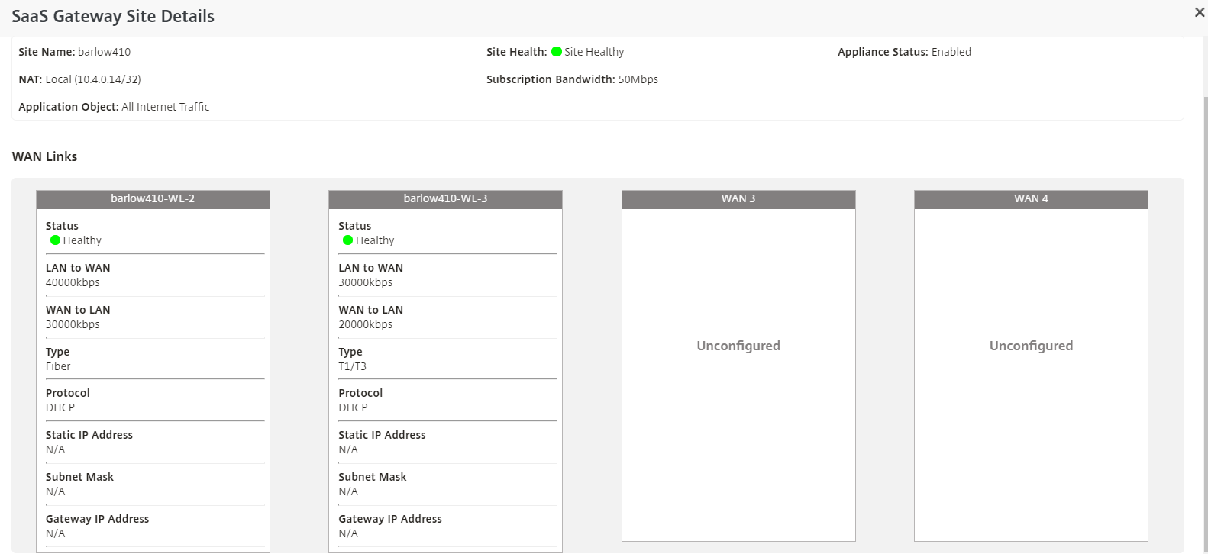Click the Fiber type value in barlow410-WL-2
Screen dimensions: 1208x554
(x=58, y=366)
